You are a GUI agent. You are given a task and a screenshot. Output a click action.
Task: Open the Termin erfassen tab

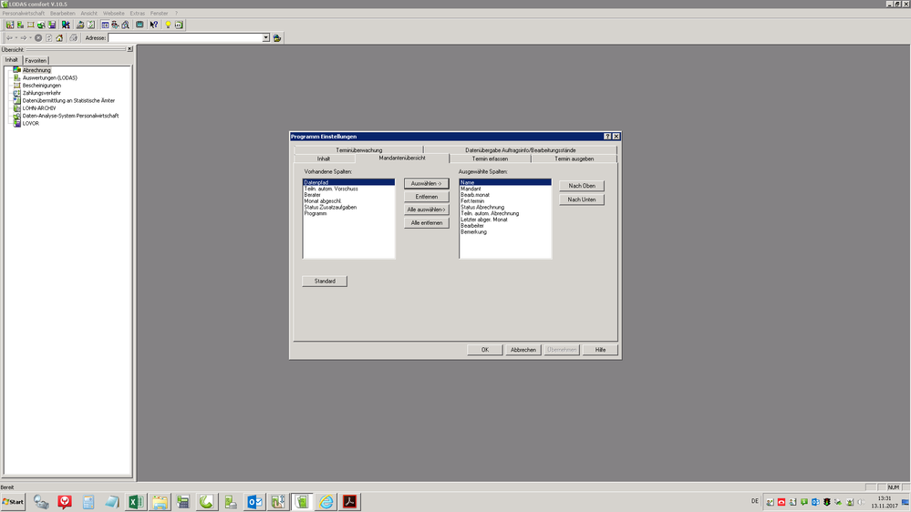click(490, 159)
